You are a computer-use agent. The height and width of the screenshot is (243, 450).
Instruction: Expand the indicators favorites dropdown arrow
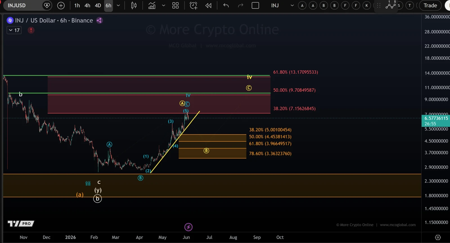click(x=163, y=5)
